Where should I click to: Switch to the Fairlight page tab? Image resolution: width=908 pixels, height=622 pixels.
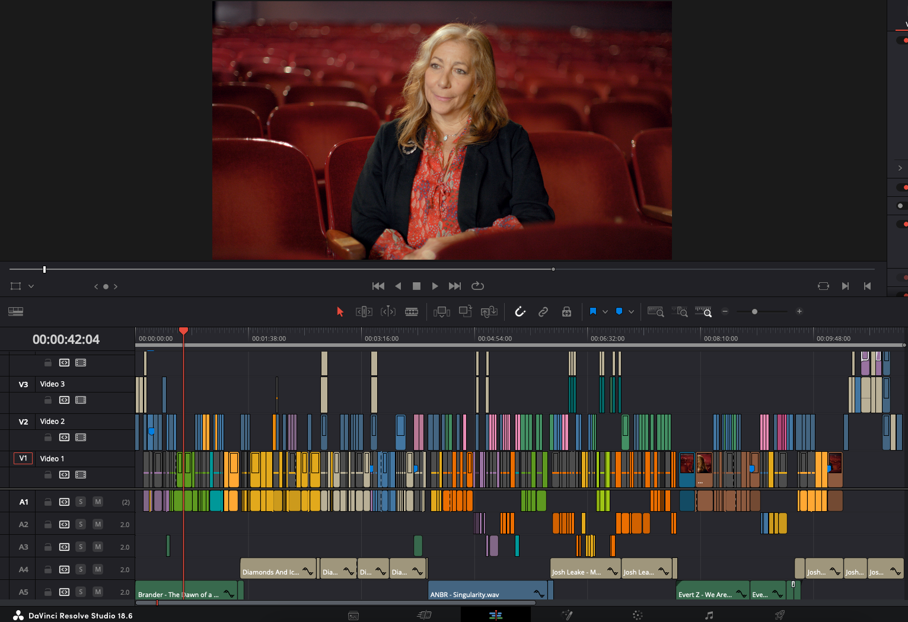click(709, 615)
